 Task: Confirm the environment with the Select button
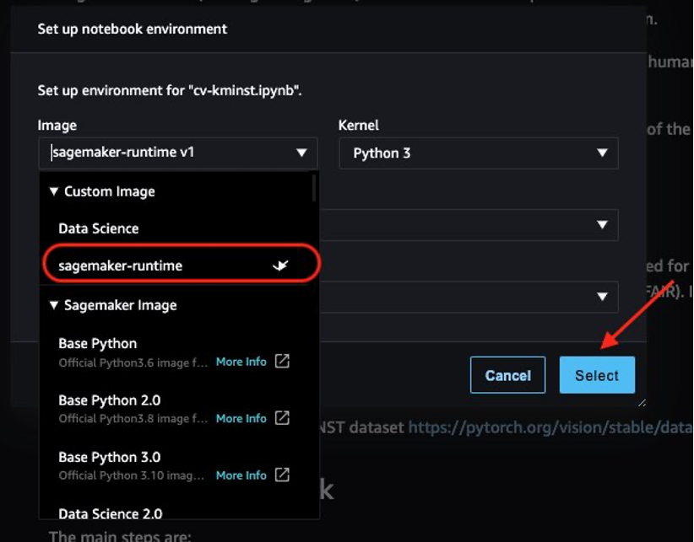click(x=597, y=375)
